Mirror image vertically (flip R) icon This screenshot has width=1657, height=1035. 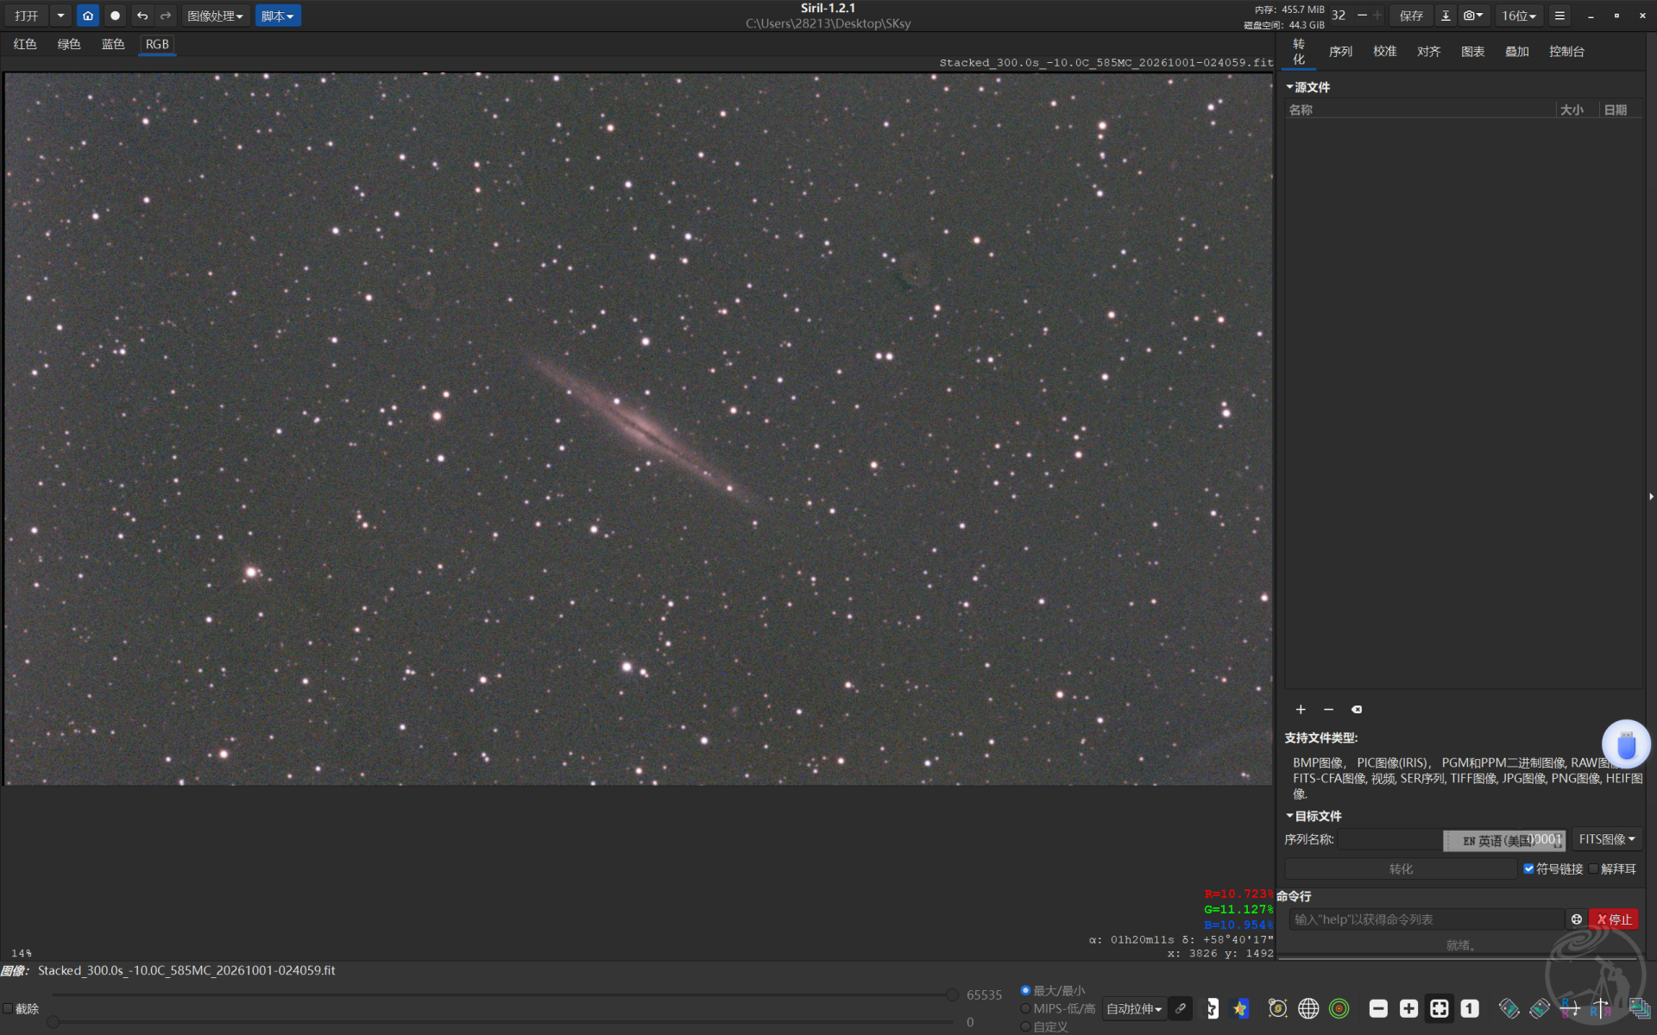tap(1570, 1008)
